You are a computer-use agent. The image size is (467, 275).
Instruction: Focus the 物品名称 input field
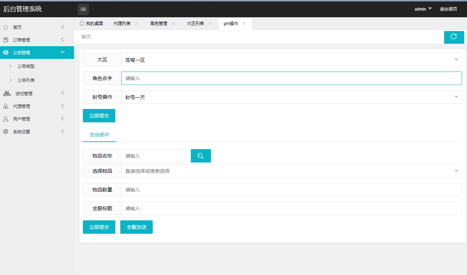(153, 156)
